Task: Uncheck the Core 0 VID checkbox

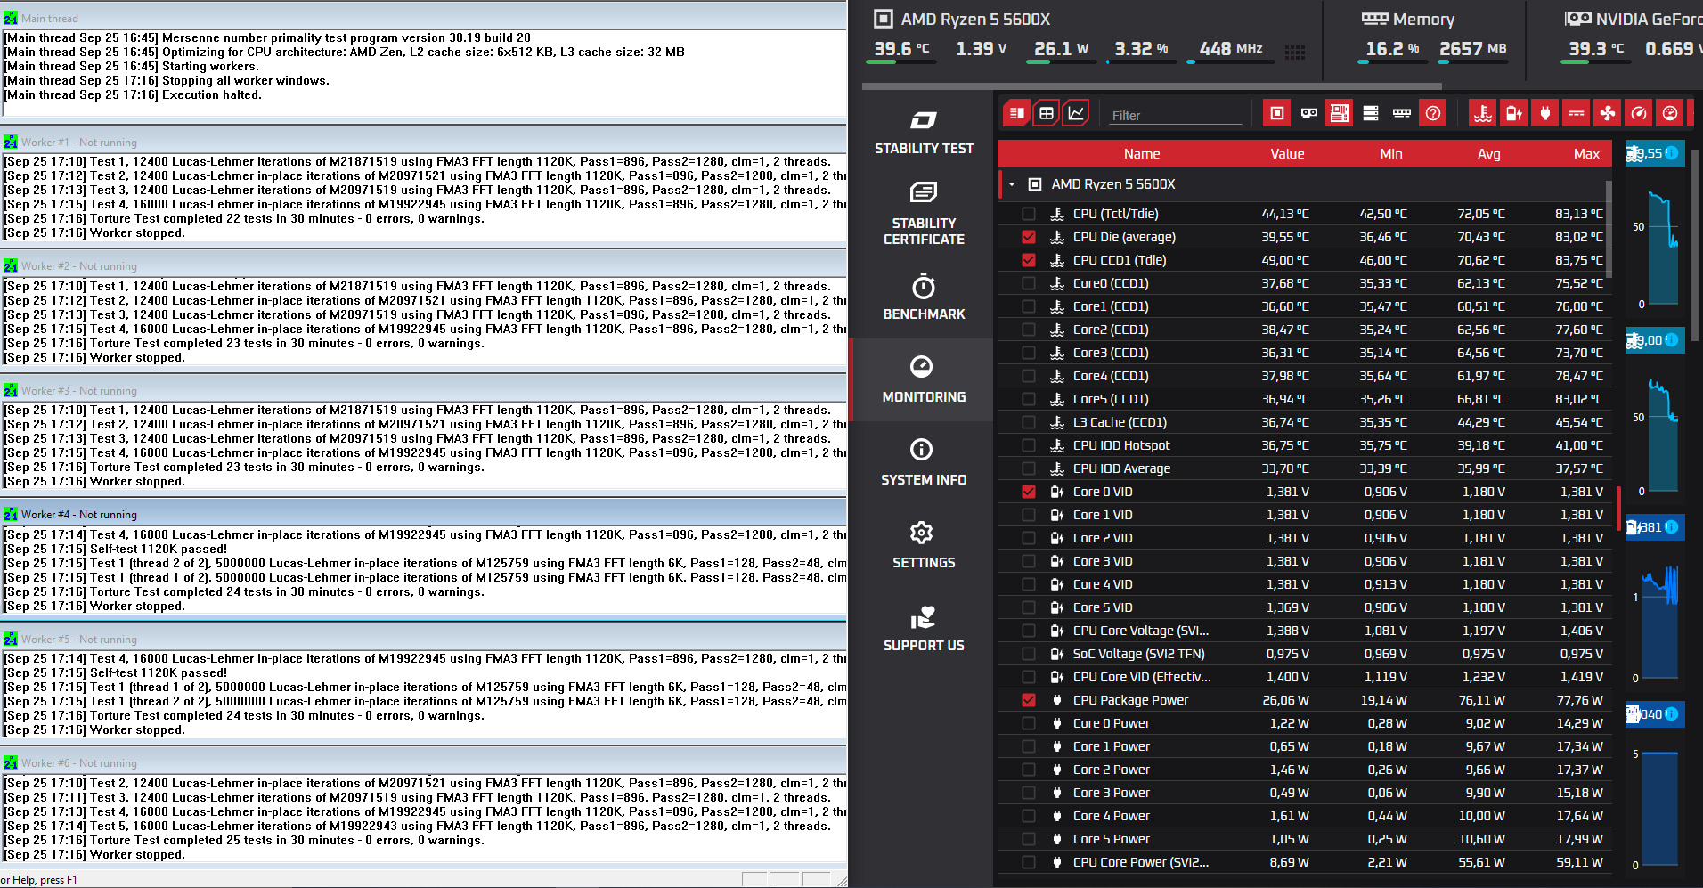Action: (x=1029, y=492)
